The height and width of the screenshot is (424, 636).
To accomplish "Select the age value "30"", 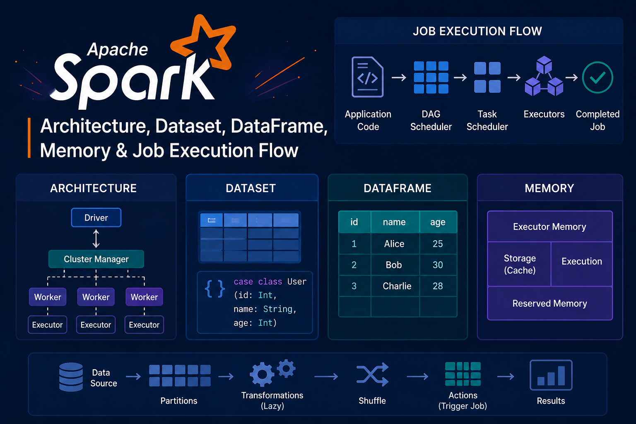I will click(x=438, y=265).
